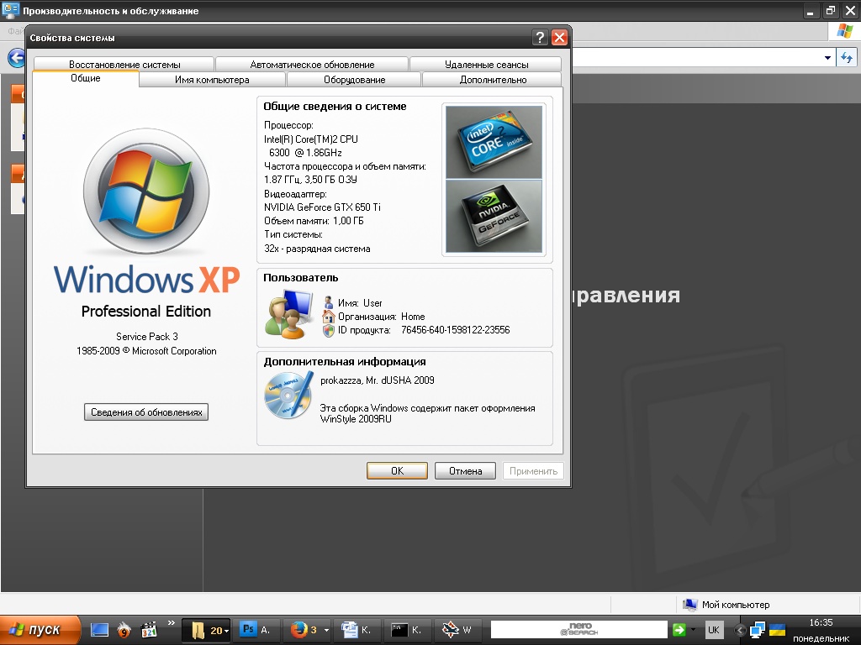Viewport: 861px width, 645px height.
Task: Click the green Nero Search go arrow
Action: click(679, 630)
